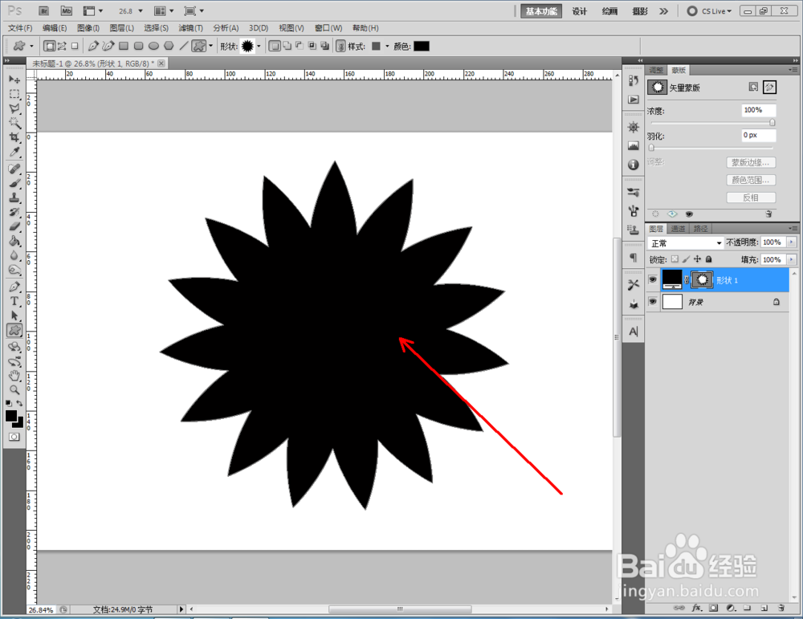803x619 pixels.
Task: Open 文件(F) menu
Action: [x=20, y=28]
